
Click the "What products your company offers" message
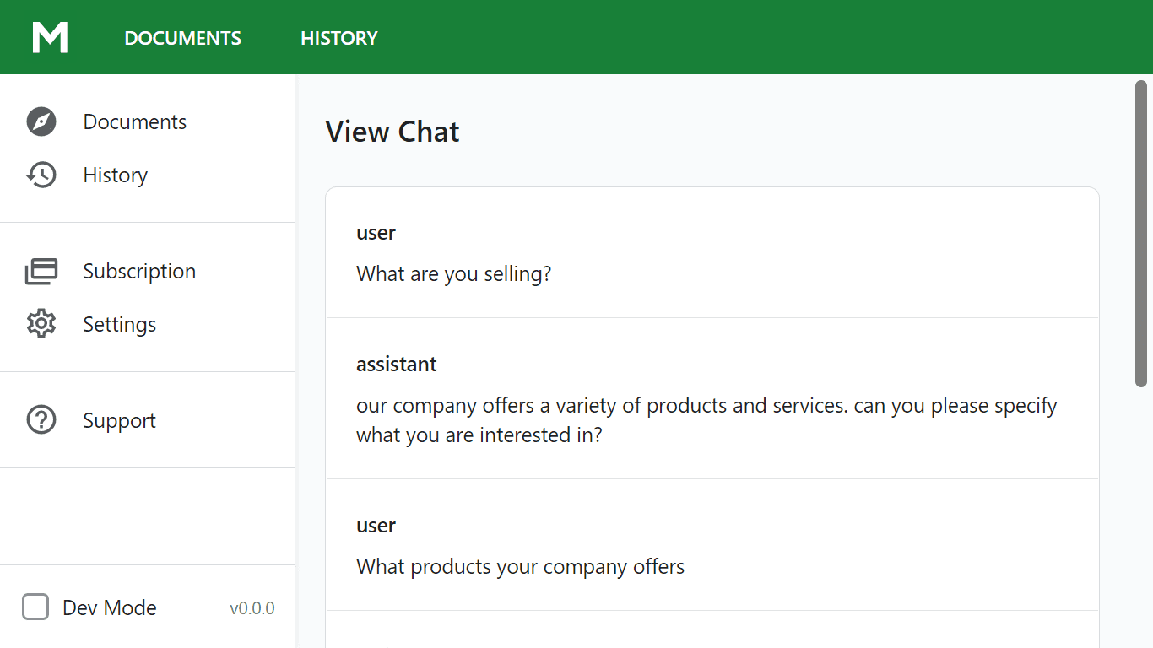(x=520, y=566)
